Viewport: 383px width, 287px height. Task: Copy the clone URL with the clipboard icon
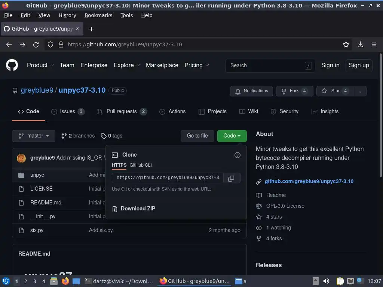231,178
